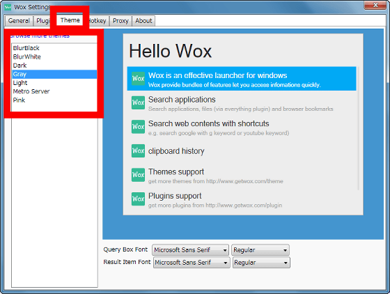Select the Themes support result title

pyautogui.click(x=176, y=172)
